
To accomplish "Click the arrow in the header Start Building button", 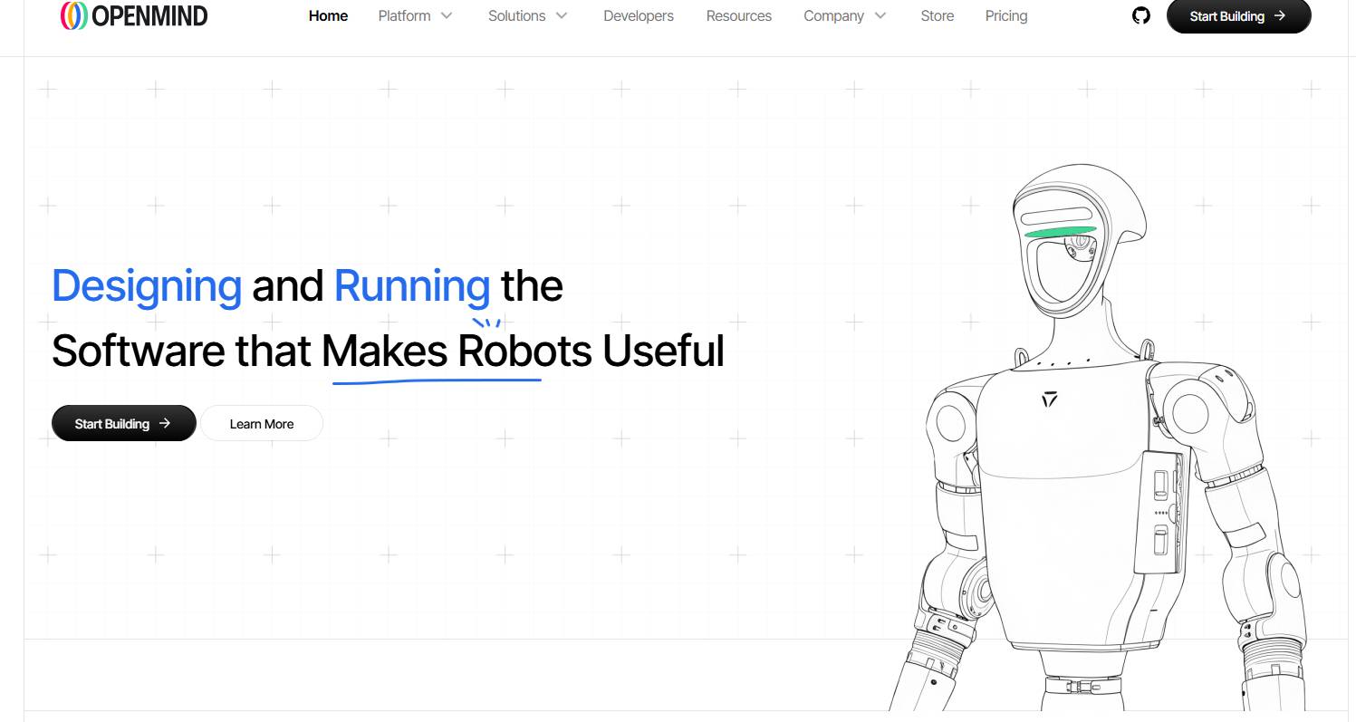I will tap(1279, 15).
